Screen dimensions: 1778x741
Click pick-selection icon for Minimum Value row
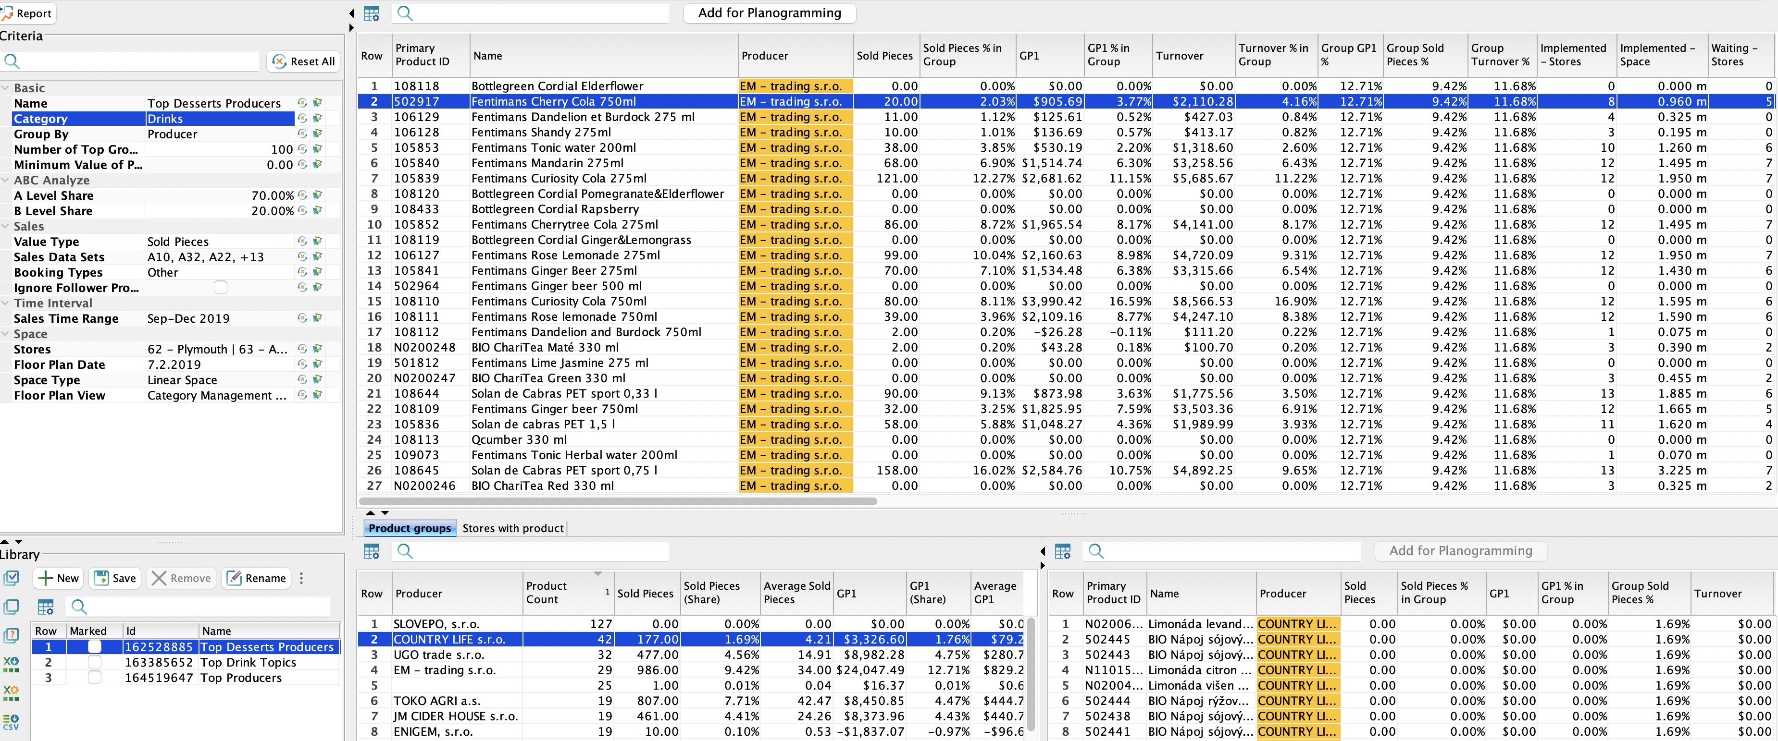coord(318,164)
